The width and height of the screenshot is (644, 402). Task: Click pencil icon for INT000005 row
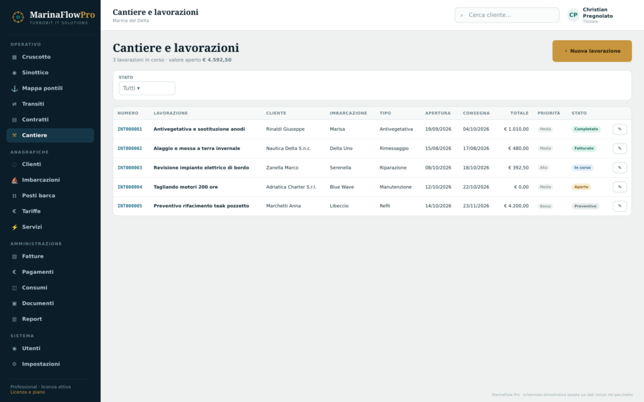619,206
